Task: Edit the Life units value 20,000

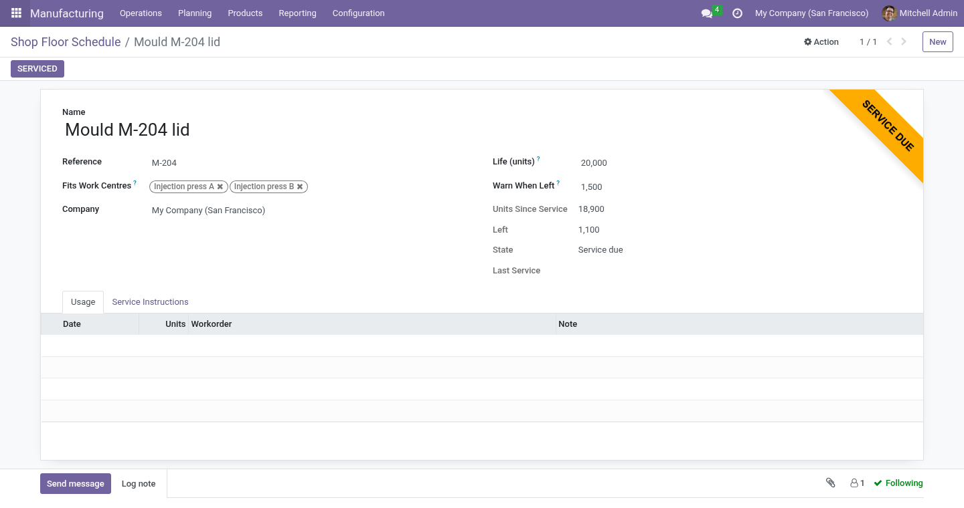Action: tap(740, 163)
